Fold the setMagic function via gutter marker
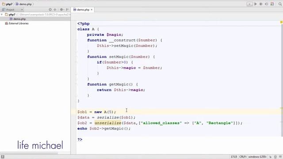This screenshot has width=283, height=159. (76, 57)
